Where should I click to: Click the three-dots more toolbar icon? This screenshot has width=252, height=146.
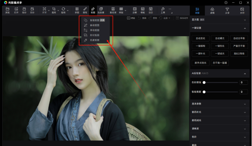click(x=170, y=9)
